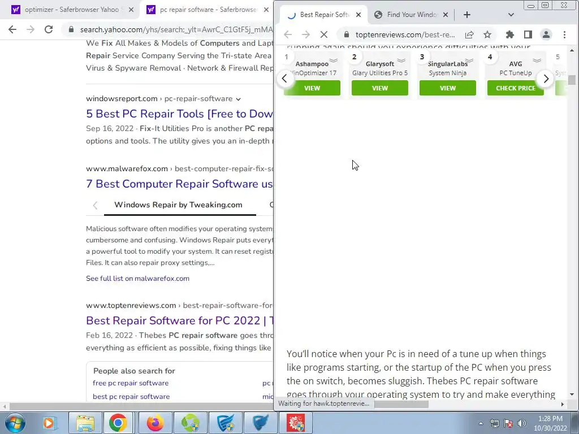
Task: Click the toptenreviews.com address bar
Action: [x=405, y=34]
